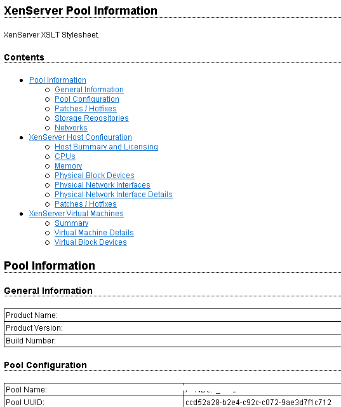Open the CPUs link
The width and height of the screenshot is (341, 407).
65,156
